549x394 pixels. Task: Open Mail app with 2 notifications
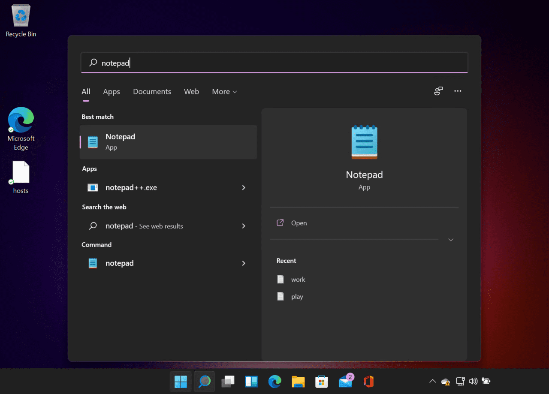(345, 380)
